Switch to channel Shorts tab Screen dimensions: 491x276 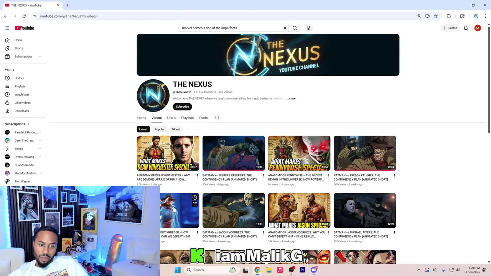171,118
